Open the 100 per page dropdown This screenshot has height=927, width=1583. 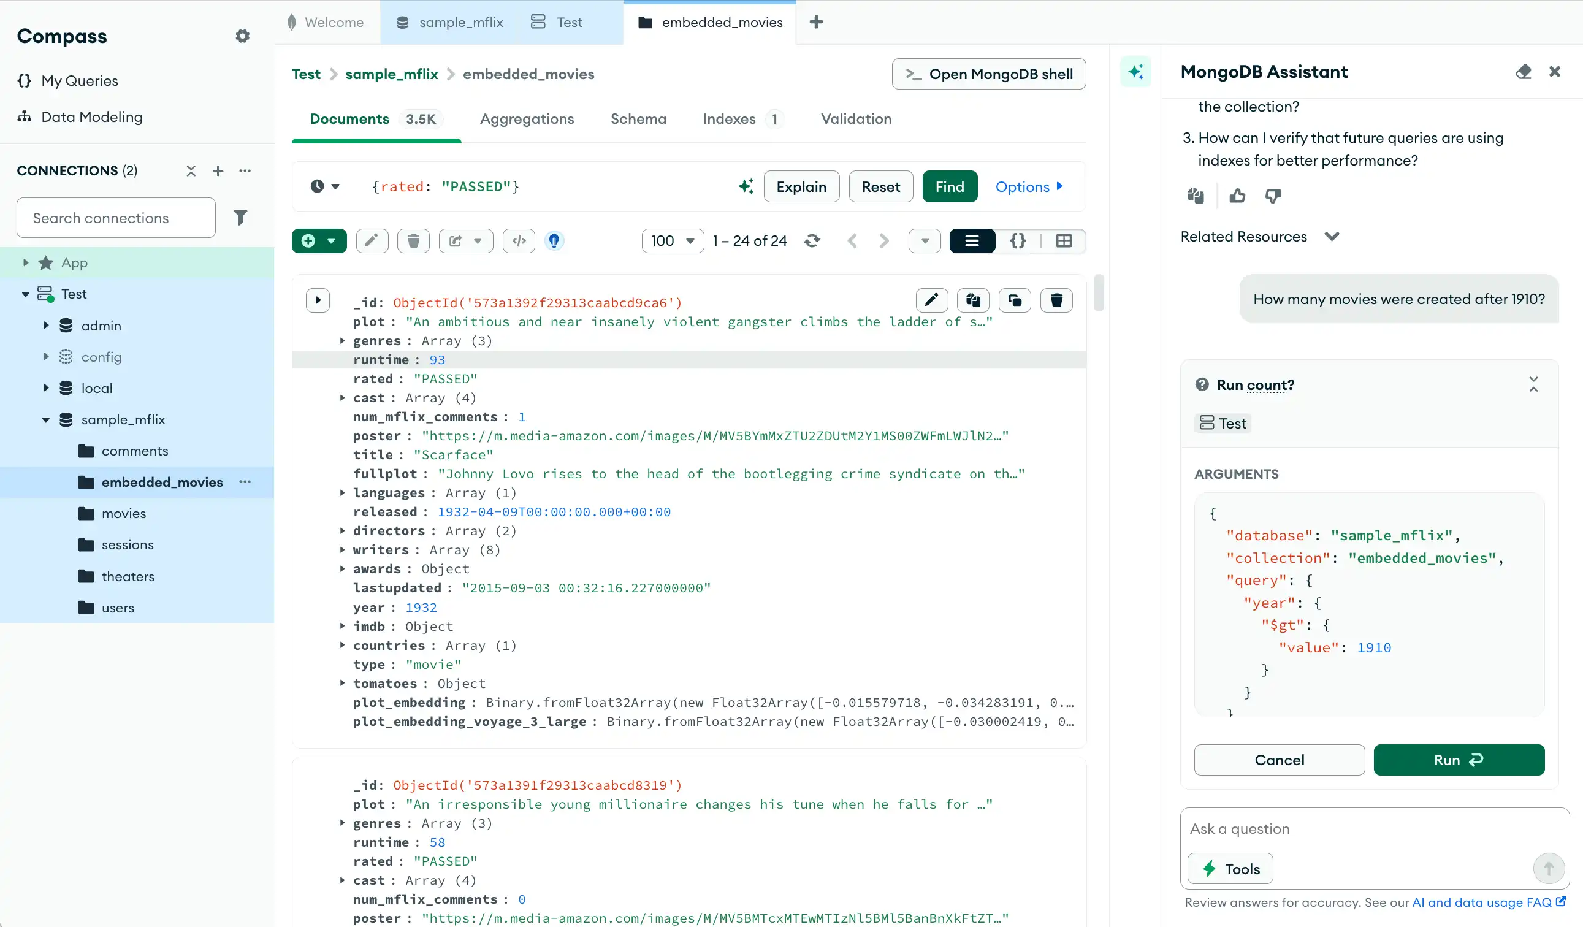tap(672, 240)
